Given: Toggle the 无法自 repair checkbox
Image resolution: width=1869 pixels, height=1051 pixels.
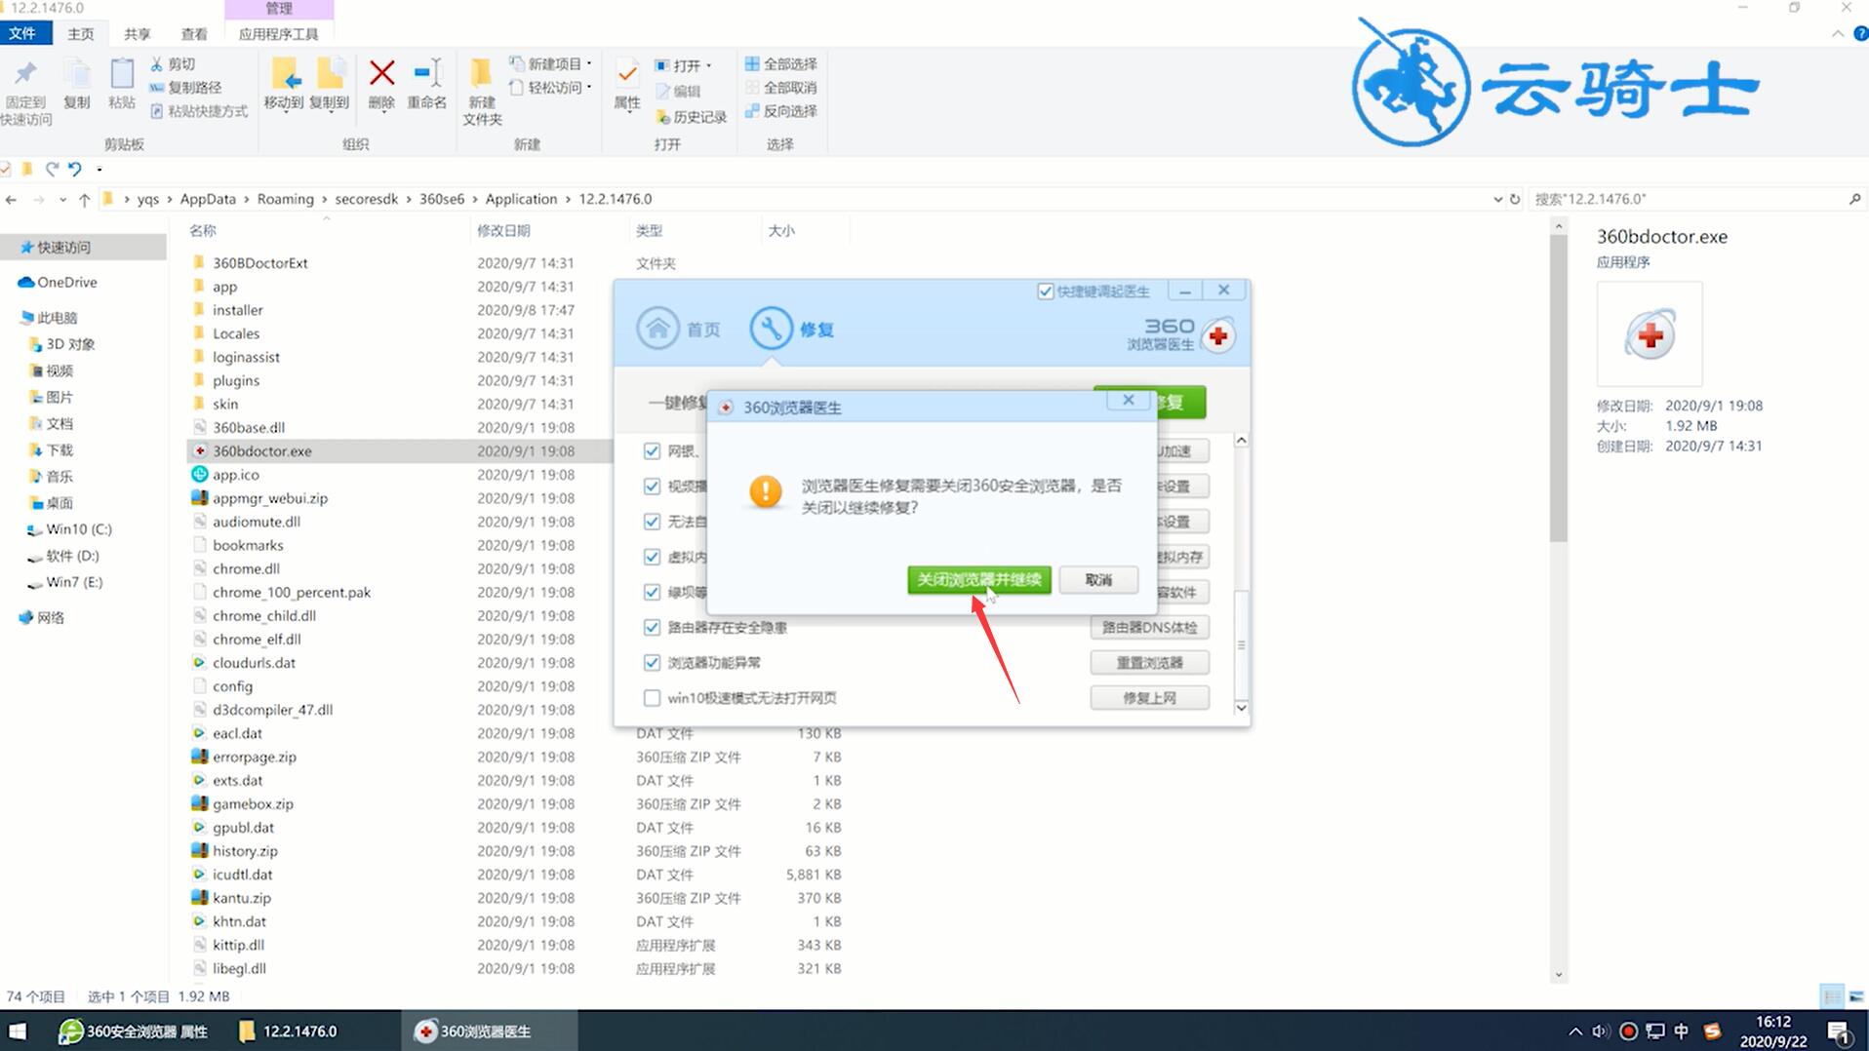Looking at the screenshot, I should point(652,522).
